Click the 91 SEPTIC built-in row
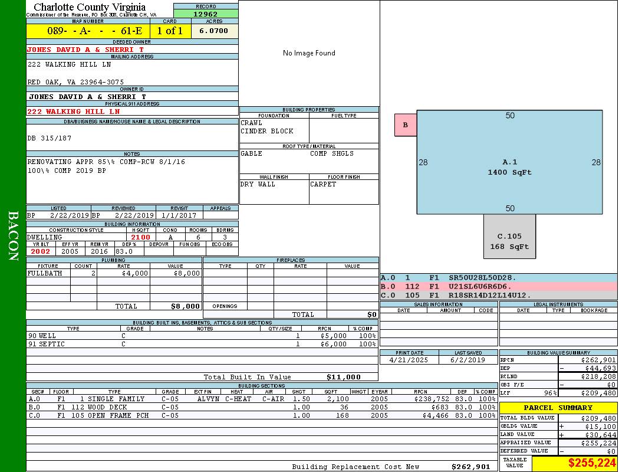The width and height of the screenshot is (619, 472). click(201, 344)
